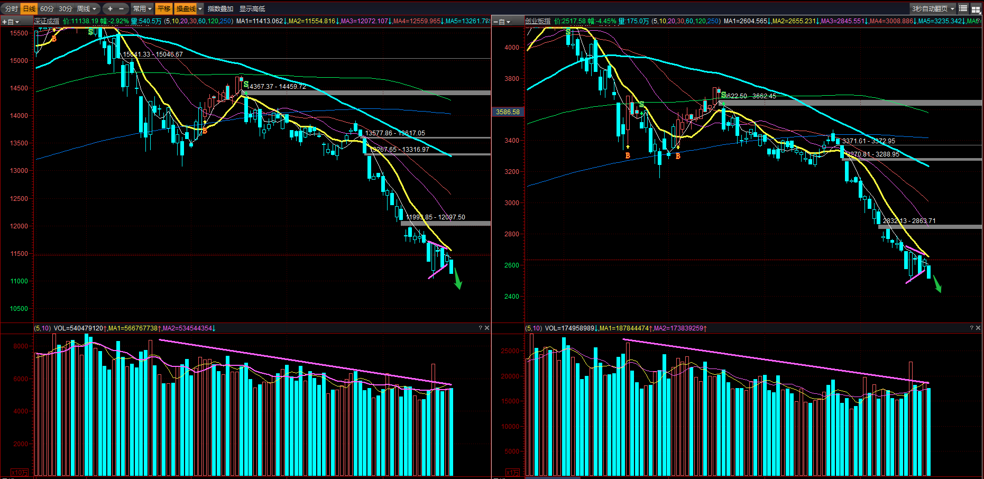Open 常用 dropdown menu

coord(142,8)
